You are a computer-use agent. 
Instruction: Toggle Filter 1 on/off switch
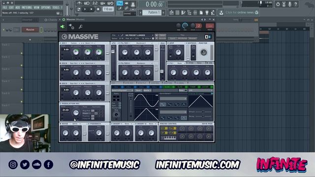pos(119,43)
